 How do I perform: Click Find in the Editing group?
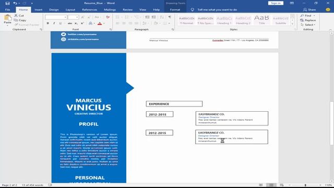pyautogui.click(x=307, y=16)
